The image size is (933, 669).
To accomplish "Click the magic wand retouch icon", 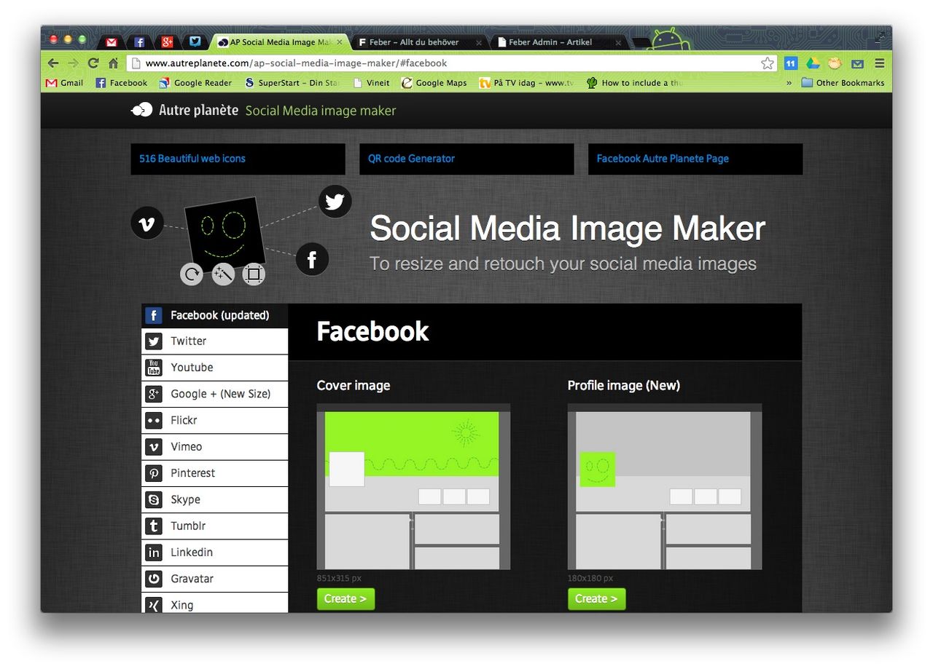I will 223,274.
